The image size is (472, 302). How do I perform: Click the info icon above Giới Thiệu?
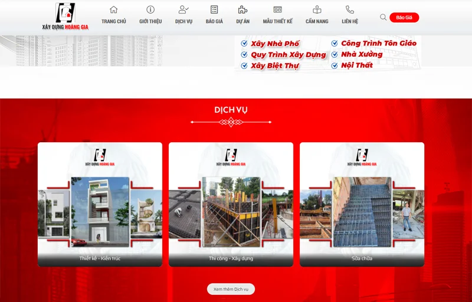(150, 9)
